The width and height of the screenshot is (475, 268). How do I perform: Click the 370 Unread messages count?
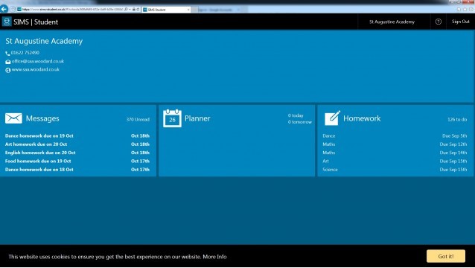tap(138, 120)
